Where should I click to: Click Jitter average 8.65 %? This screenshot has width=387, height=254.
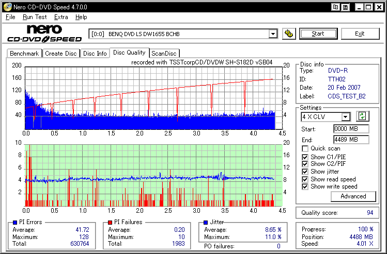[x=273, y=230]
